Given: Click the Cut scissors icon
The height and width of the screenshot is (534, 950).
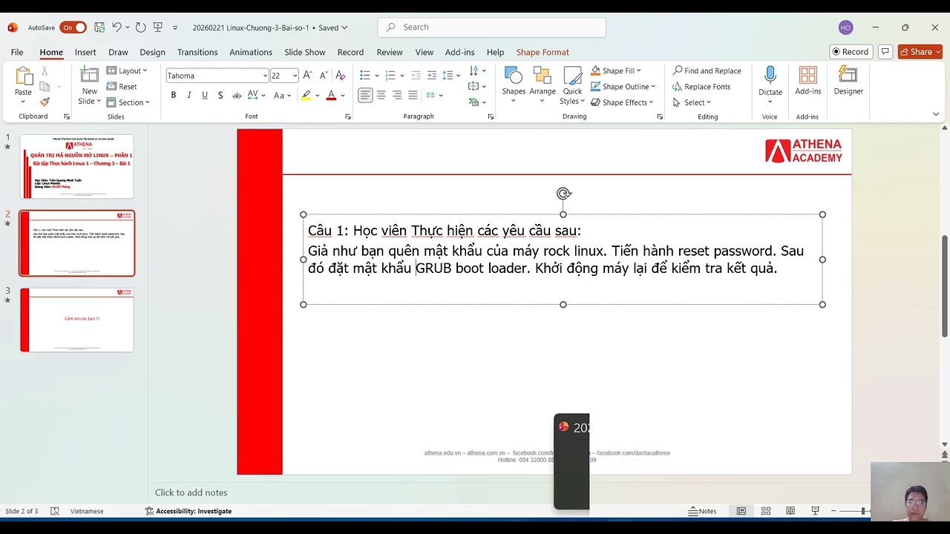Looking at the screenshot, I should coord(45,70).
